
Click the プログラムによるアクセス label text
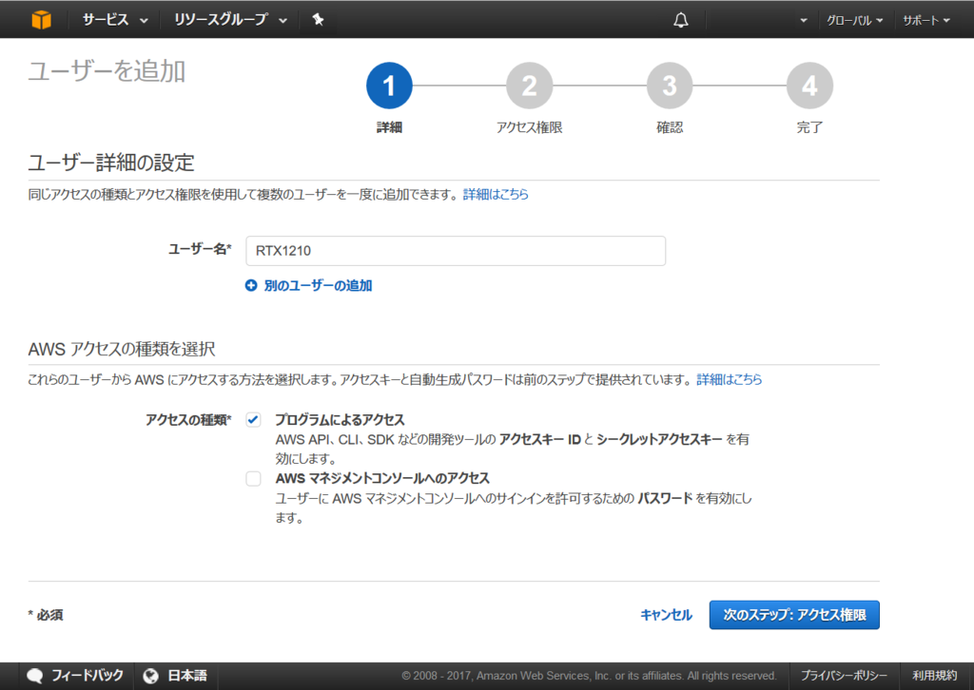[x=340, y=420]
